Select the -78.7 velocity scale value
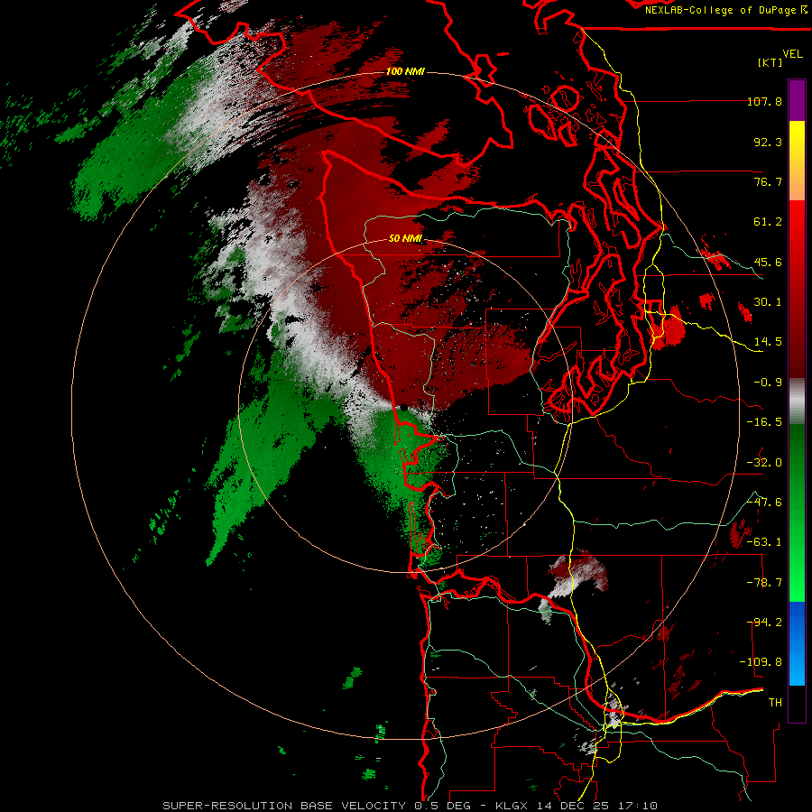Screen dimensions: 812x812 764,583
